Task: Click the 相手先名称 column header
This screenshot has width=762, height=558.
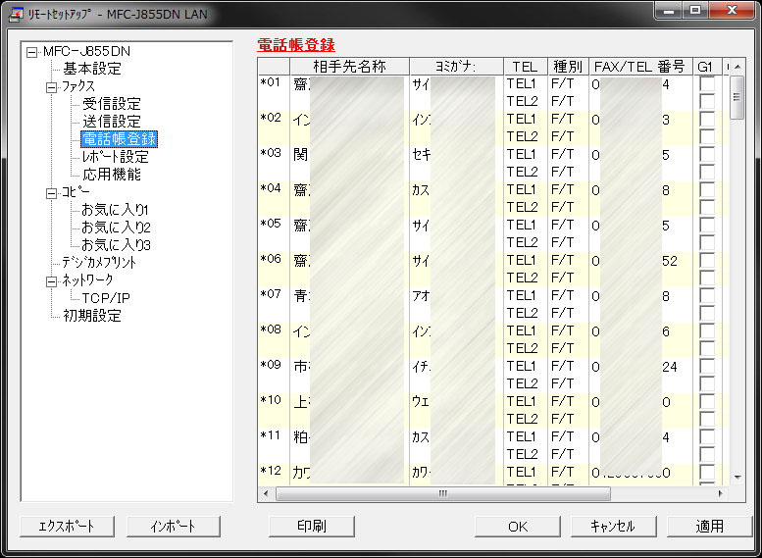Action: 349,67
